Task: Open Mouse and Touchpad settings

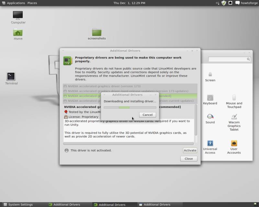Action: pyautogui.click(x=234, y=102)
